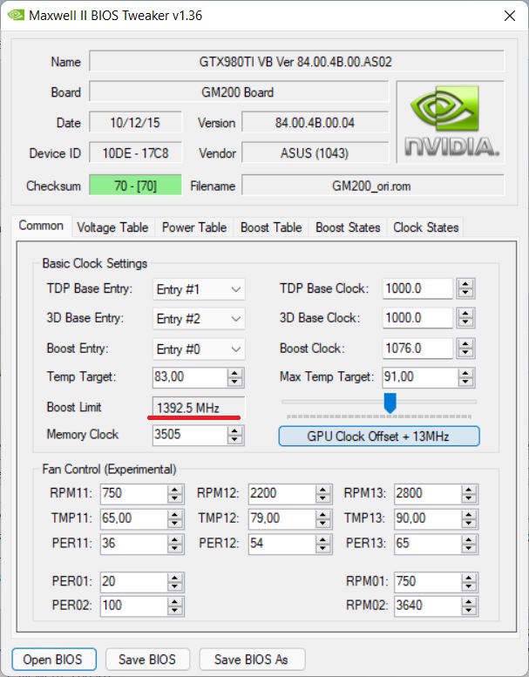This screenshot has height=677, width=529.
Task: Increase RPM12 with up arrow
Action: tap(322, 489)
